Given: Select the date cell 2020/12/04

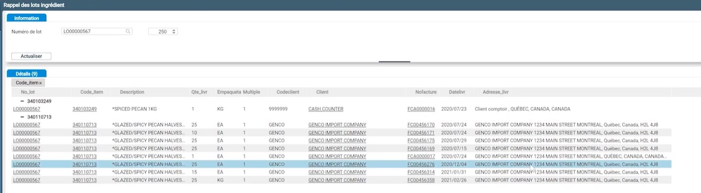Looking at the screenshot, I should pos(453,164).
